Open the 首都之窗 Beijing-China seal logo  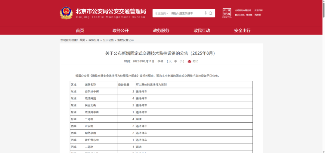coord(227,13)
